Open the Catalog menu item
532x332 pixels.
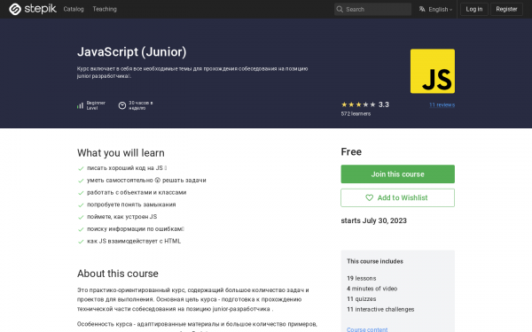click(x=74, y=9)
